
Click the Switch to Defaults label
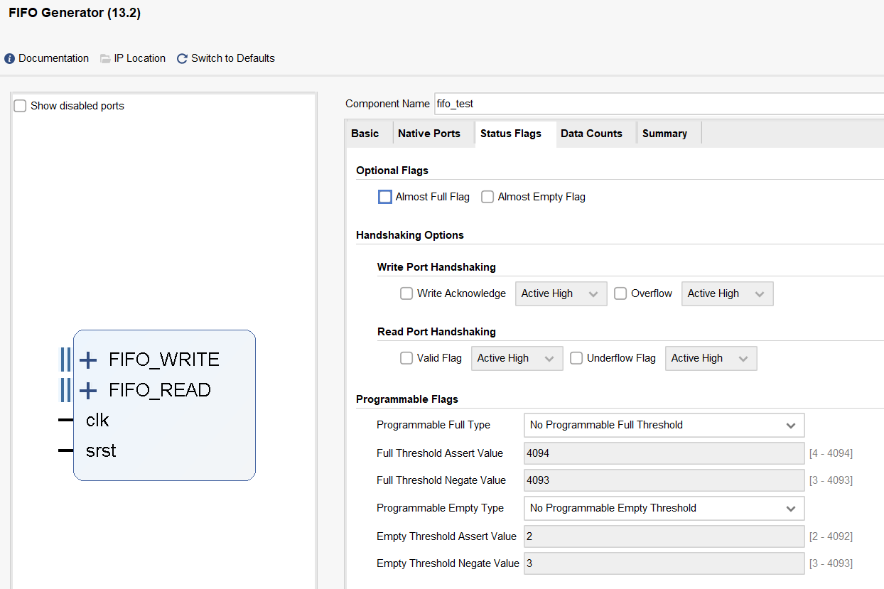233,59
